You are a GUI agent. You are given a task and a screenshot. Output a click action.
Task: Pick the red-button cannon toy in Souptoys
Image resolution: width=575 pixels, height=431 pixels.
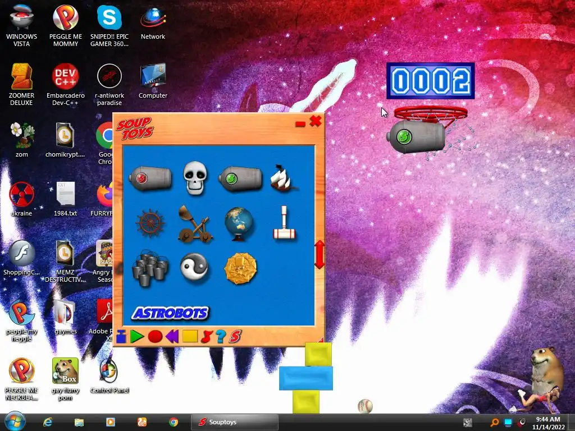point(150,178)
